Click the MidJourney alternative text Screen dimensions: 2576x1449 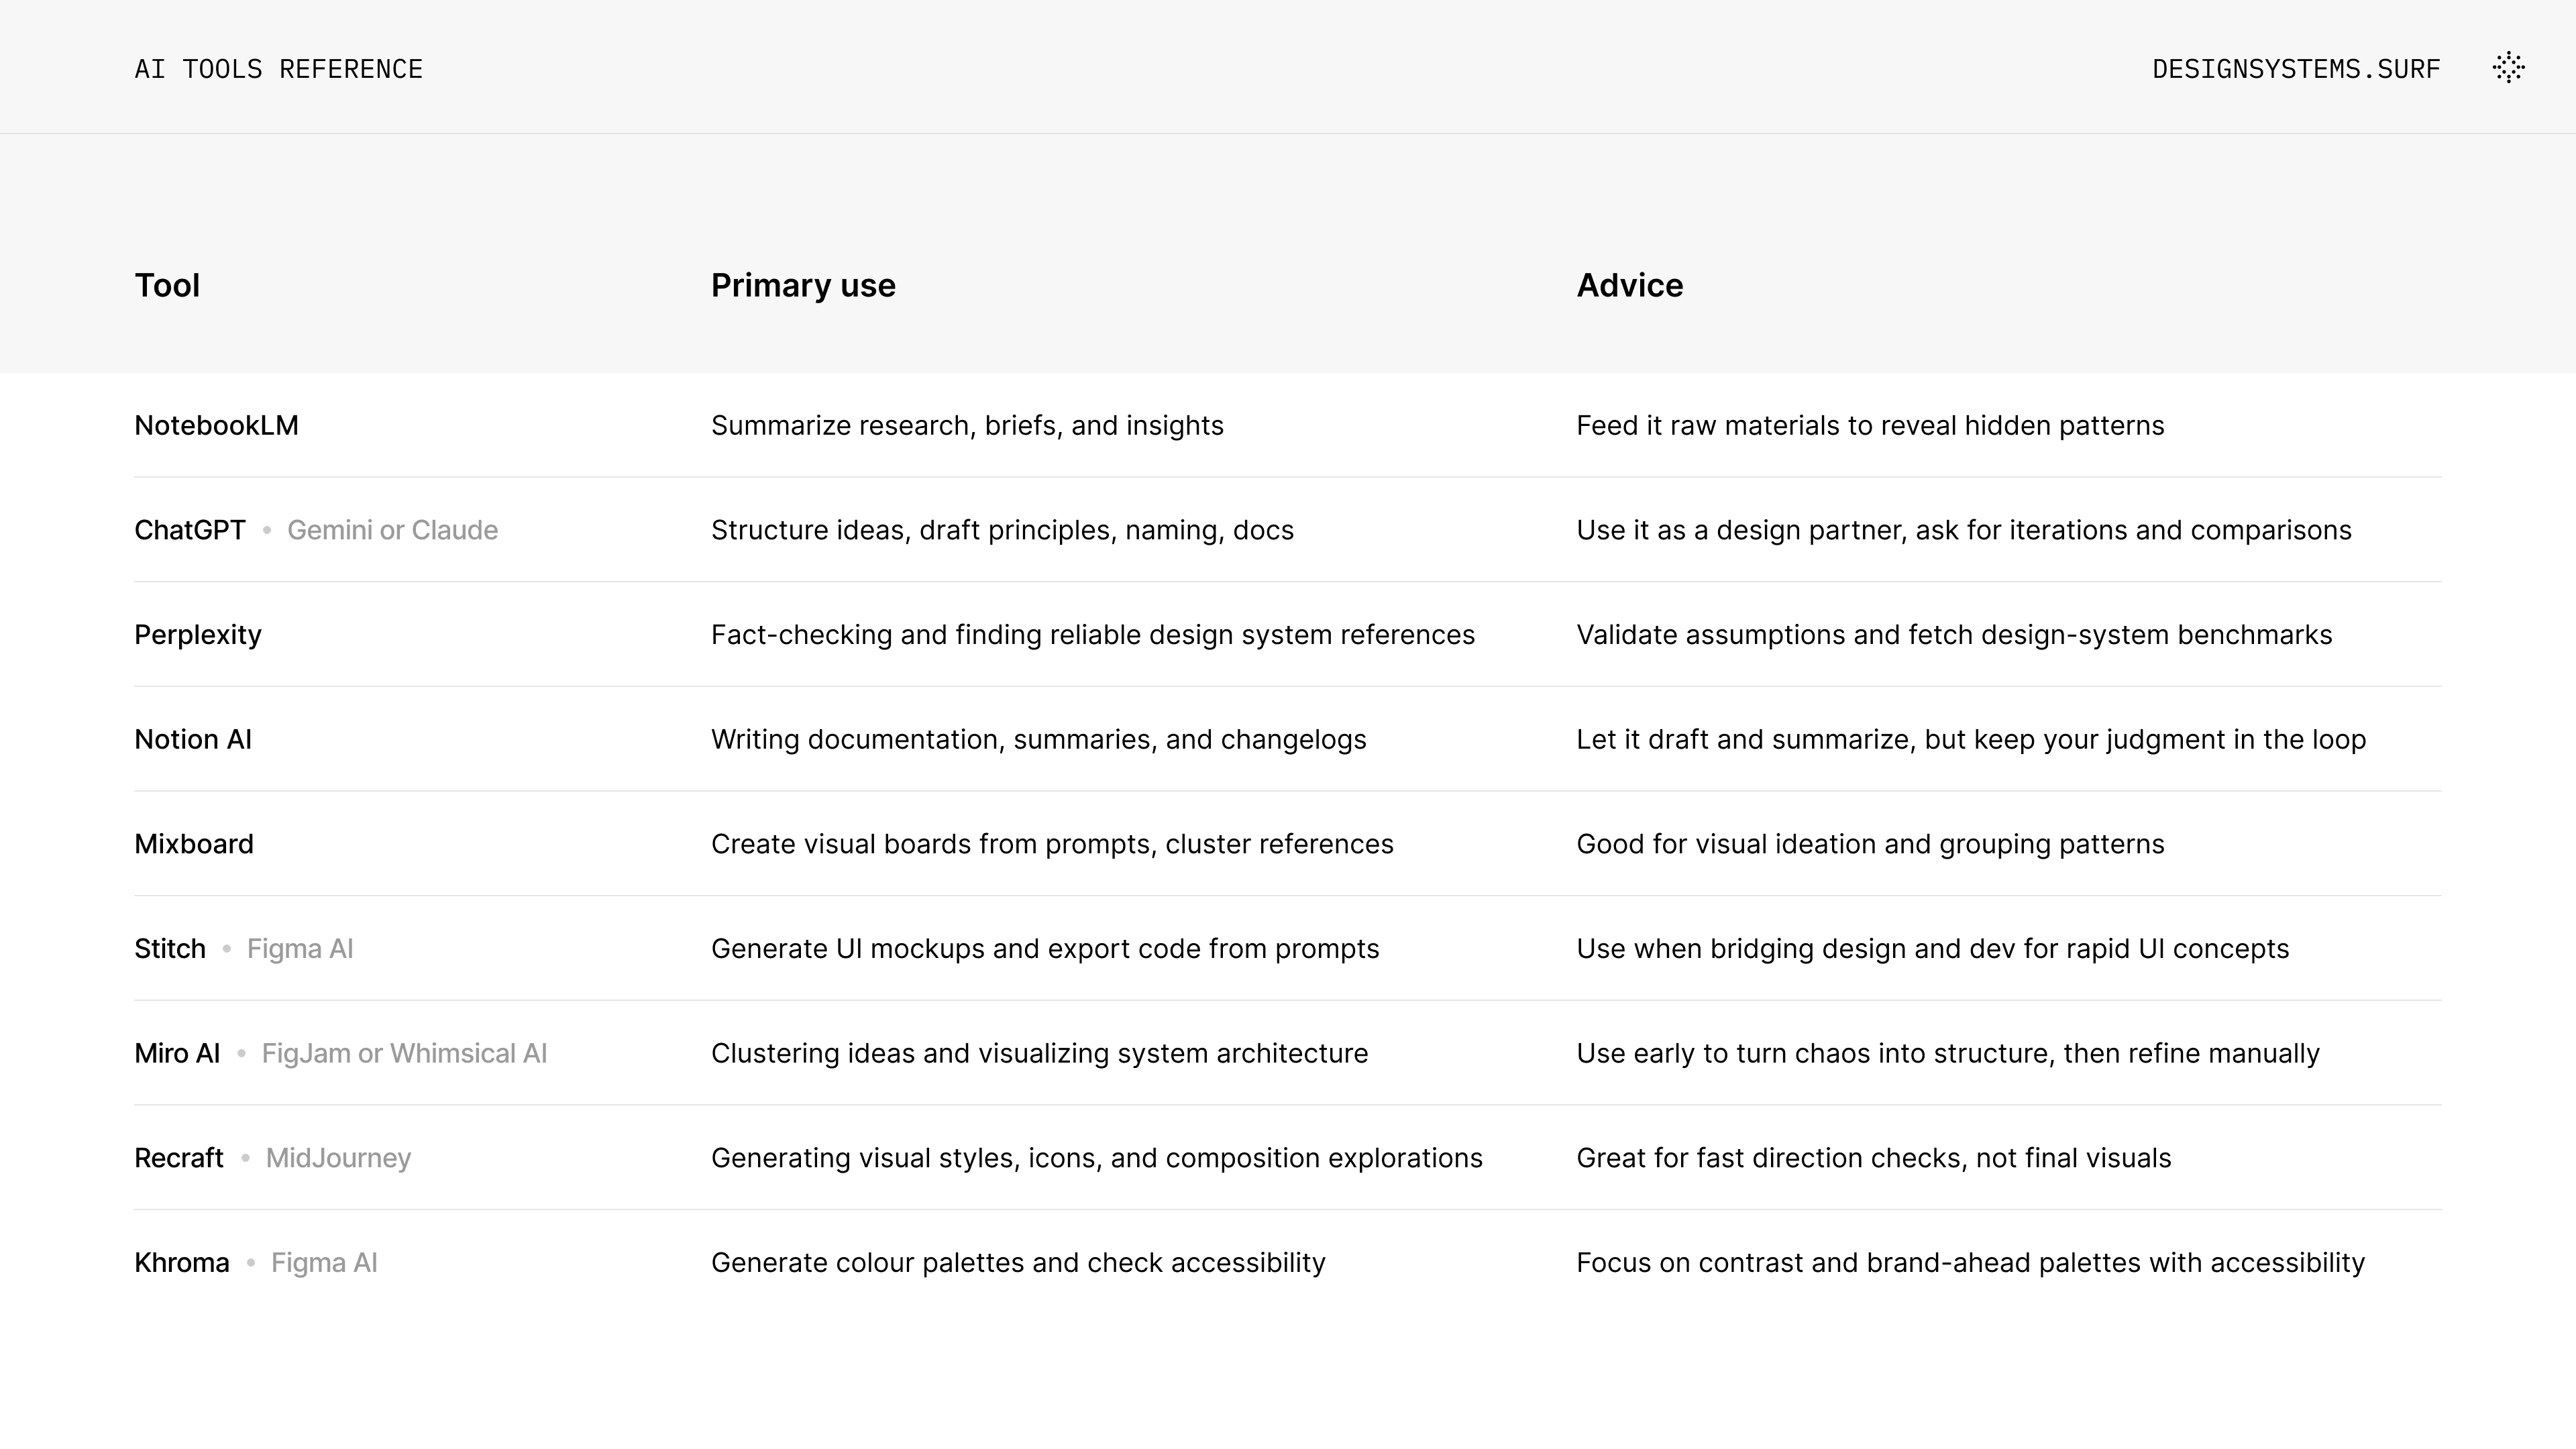[x=338, y=1158]
